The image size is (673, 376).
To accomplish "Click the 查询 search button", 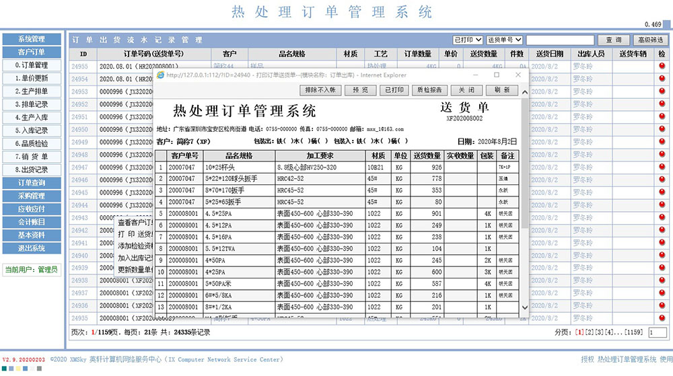I will [613, 40].
